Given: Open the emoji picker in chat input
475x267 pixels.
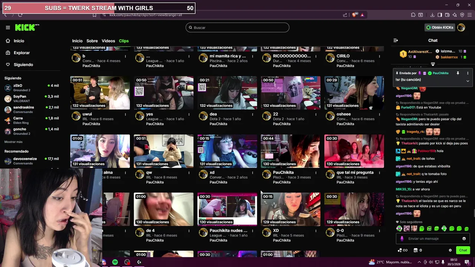Looking at the screenshot, I should pyautogui.click(x=464, y=238).
